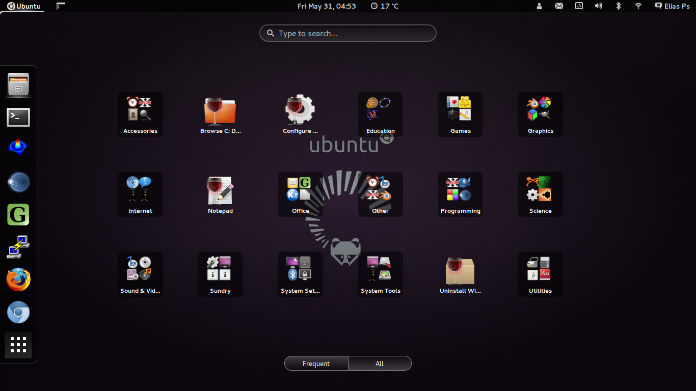Launch Wine Notepad
This screenshot has height=391, width=696.
point(220,194)
